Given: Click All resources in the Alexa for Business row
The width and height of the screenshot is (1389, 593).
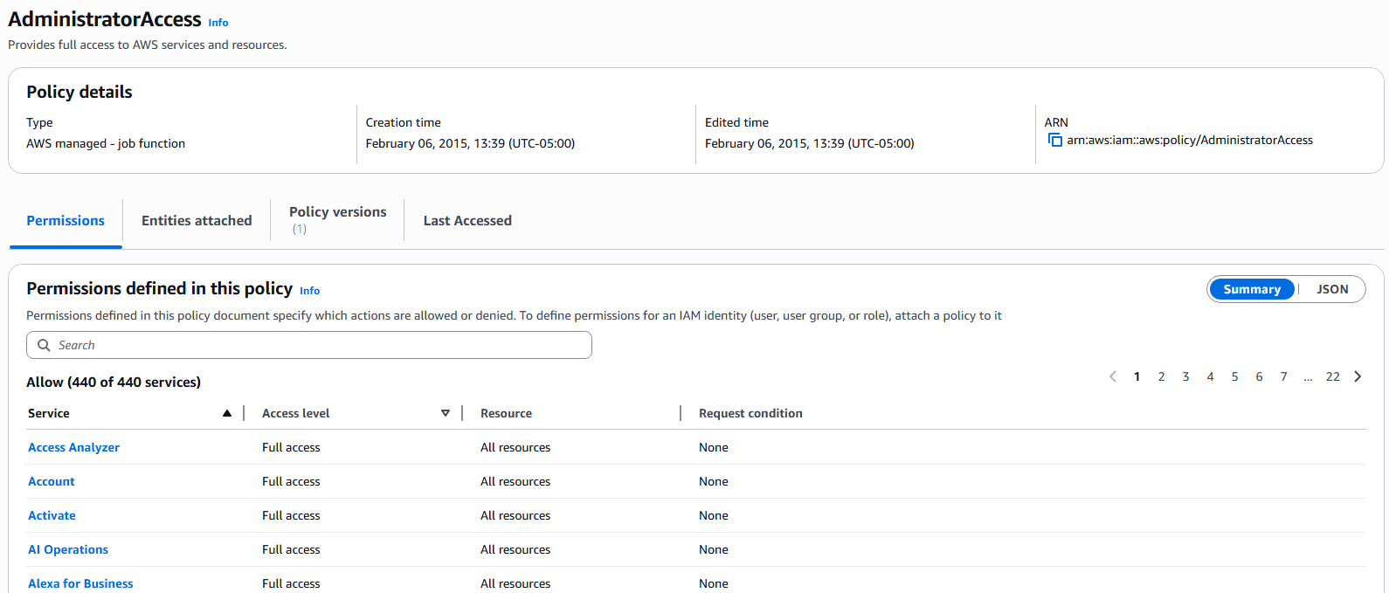Looking at the screenshot, I should click(x=515, y=583).
